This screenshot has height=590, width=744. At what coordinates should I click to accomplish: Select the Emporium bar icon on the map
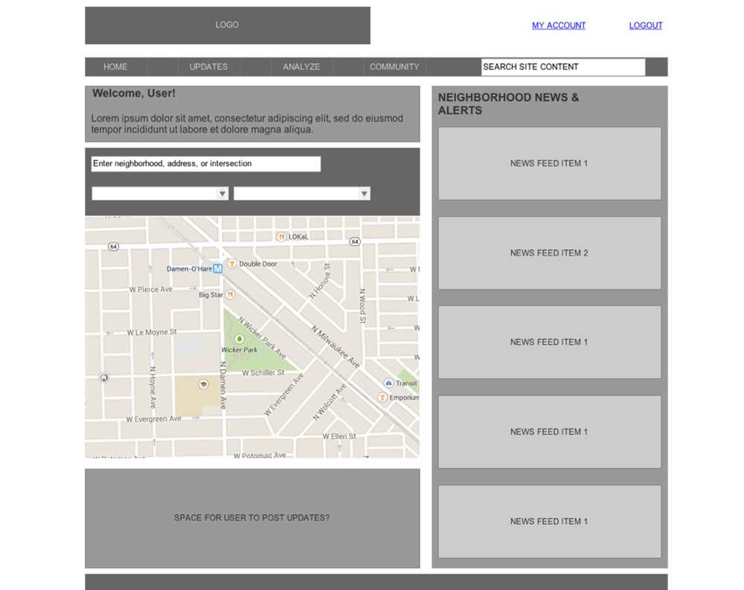click(x=382, y=398)
